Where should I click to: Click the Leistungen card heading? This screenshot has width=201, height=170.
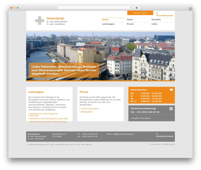click(36, 92)
